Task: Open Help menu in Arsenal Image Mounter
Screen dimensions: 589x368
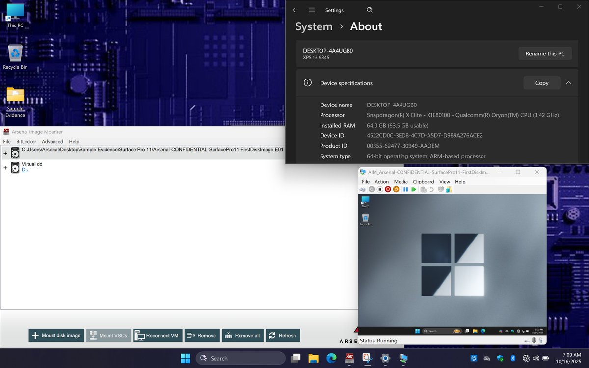Action: tap(74, 142)
